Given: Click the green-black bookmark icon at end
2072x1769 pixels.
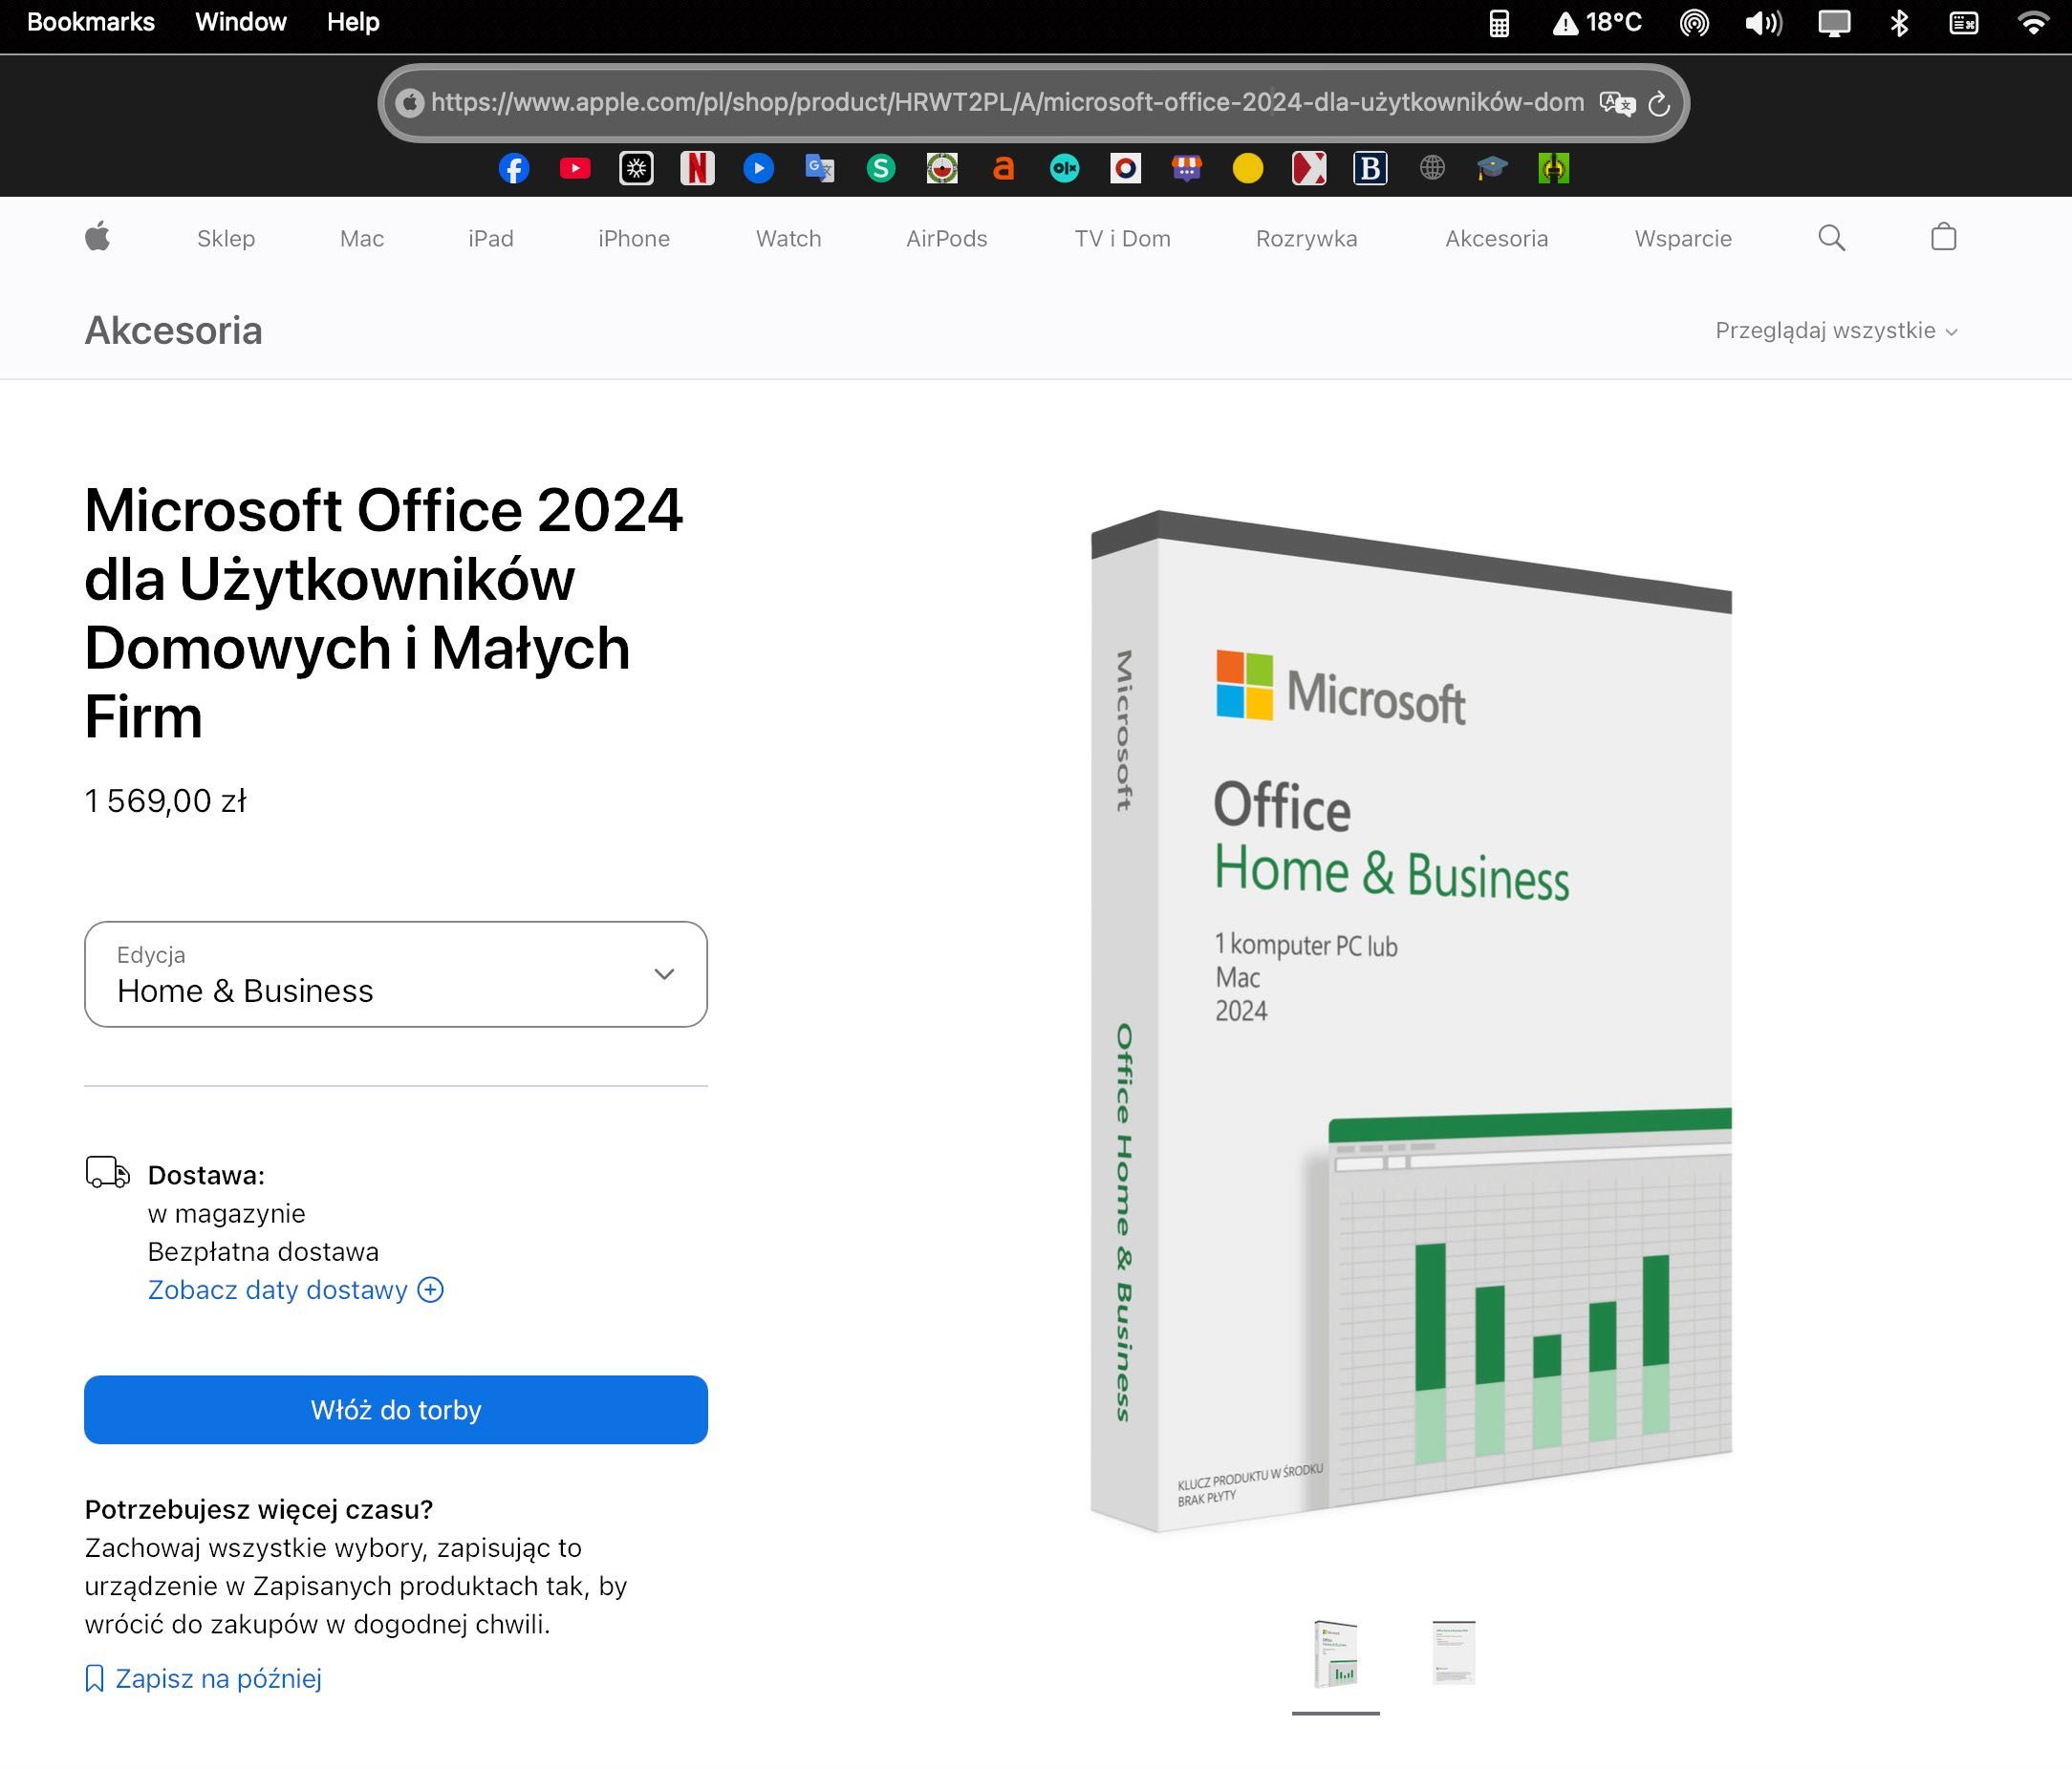Looking at the screenshot, I should point(1553,169).
